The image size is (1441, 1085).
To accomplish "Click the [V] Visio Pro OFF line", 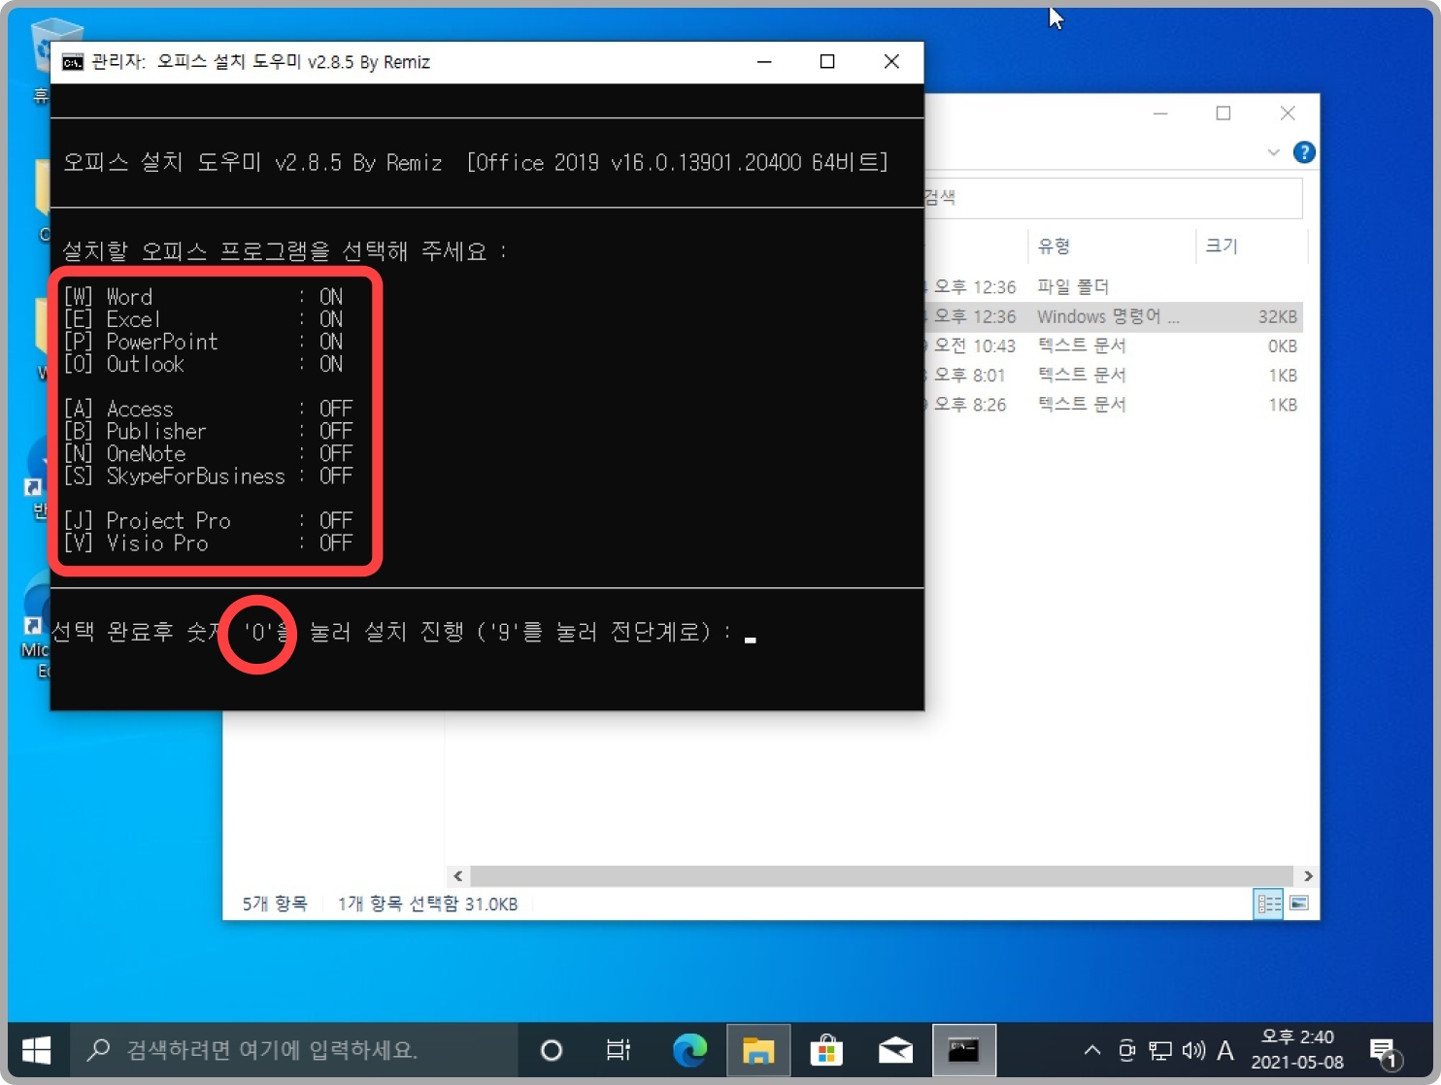I will [208, 542].
